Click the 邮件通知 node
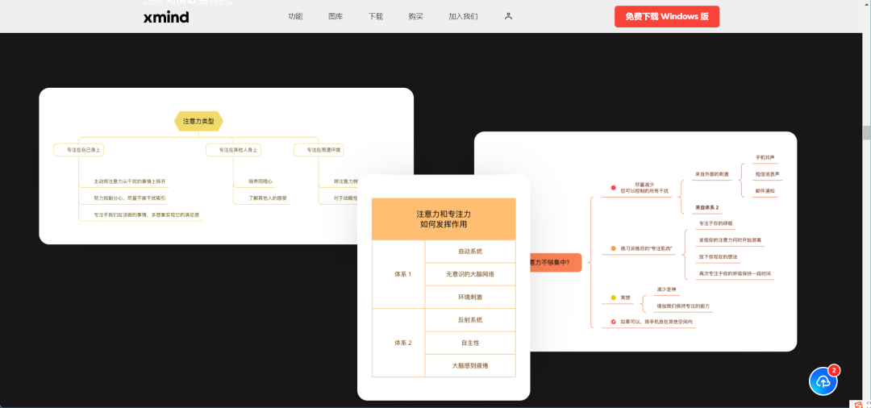Screen dimensions: 871x408 click(765, 191)
